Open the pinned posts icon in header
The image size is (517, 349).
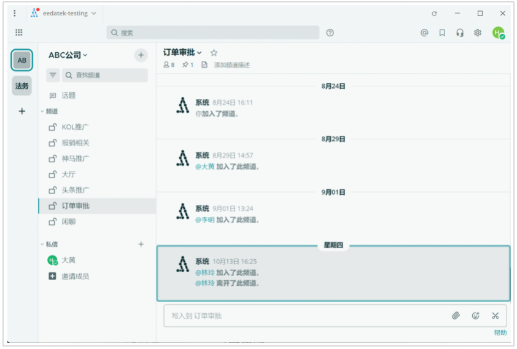pyautogui.click(x=188, y=65)
